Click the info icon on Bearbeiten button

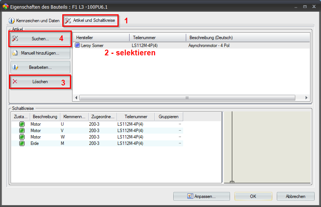click(x=15, y=67)
